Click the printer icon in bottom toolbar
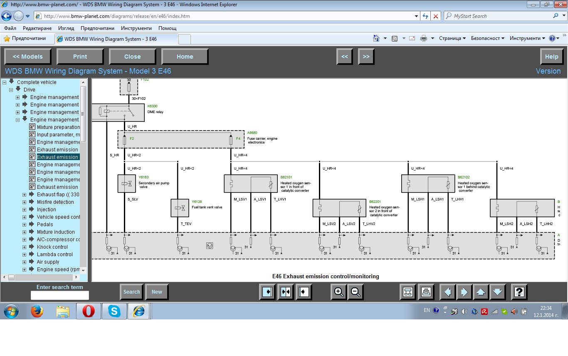 (x=426, y=292)
